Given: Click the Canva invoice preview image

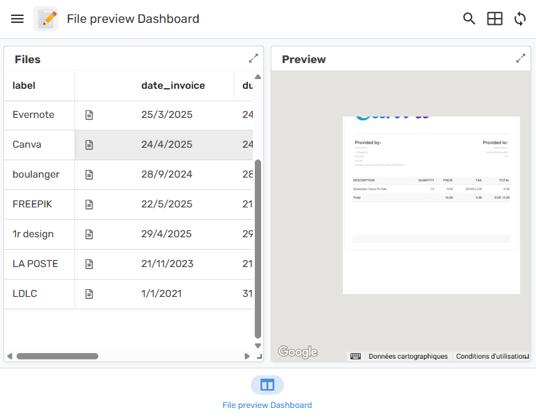Looking at the screenshot, I should (x=431, y=205).
